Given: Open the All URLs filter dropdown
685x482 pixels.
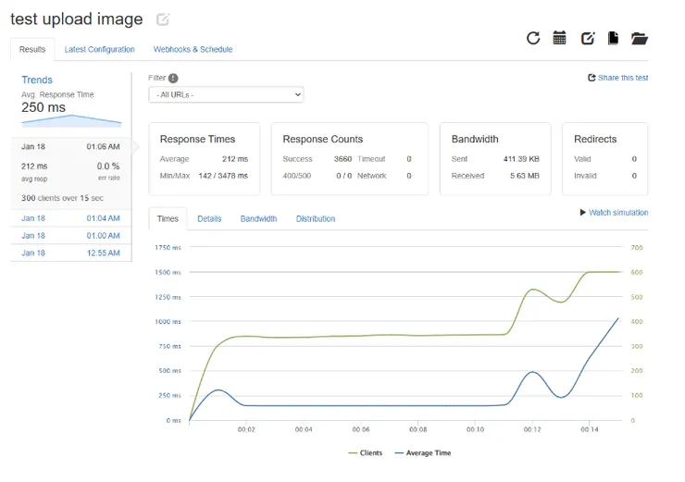Looking at the screenshot, I should pos(226,94).
